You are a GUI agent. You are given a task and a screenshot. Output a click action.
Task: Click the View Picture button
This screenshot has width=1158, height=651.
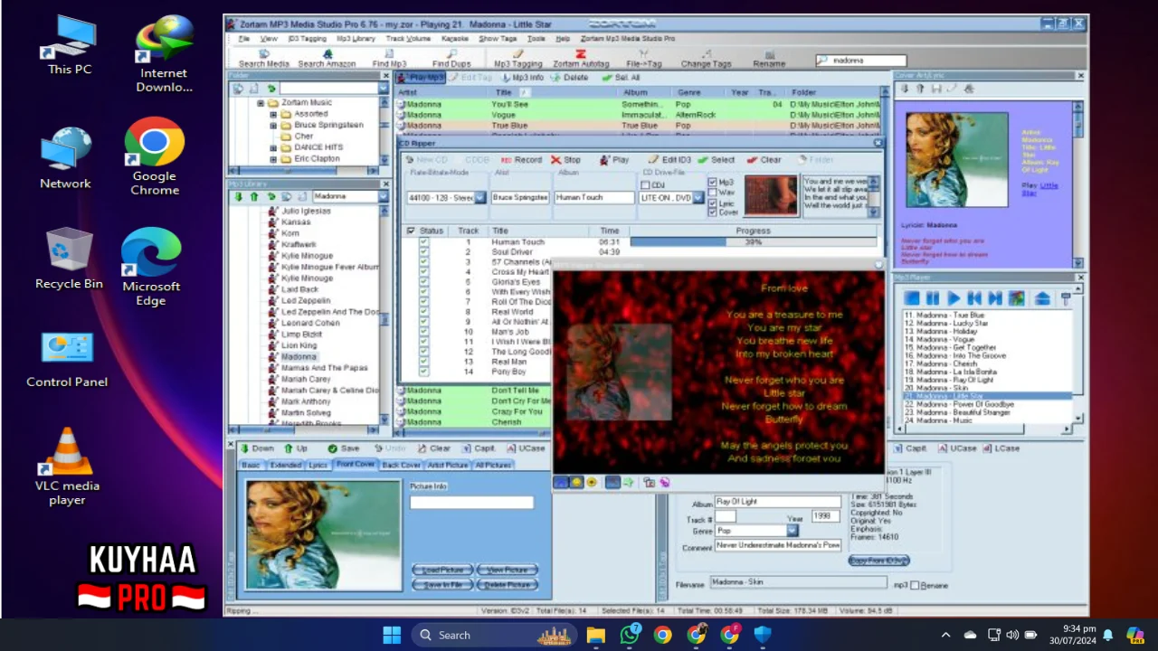coord(507,570)
